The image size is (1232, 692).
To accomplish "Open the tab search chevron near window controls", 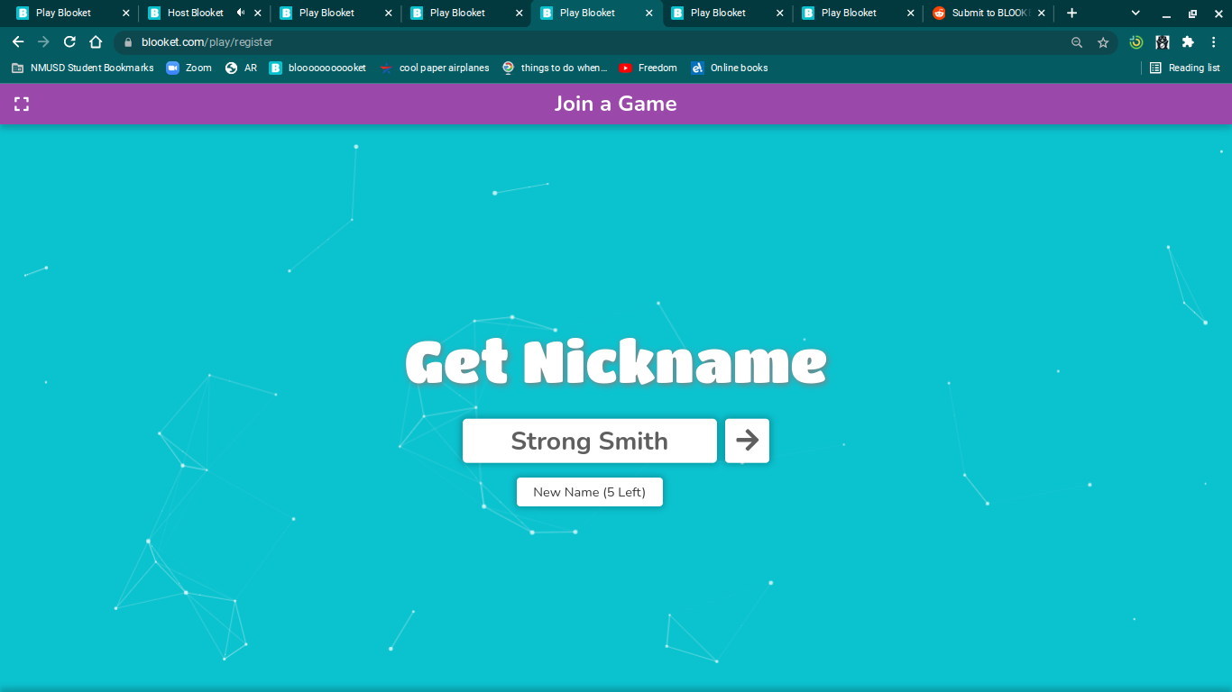I will [x=1134, y=14].
